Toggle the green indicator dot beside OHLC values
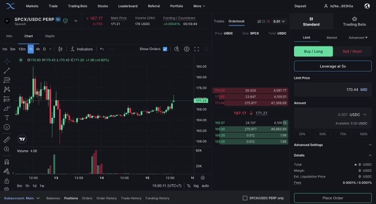This screenshot has height=204, width=376. [x=21, y=60]
